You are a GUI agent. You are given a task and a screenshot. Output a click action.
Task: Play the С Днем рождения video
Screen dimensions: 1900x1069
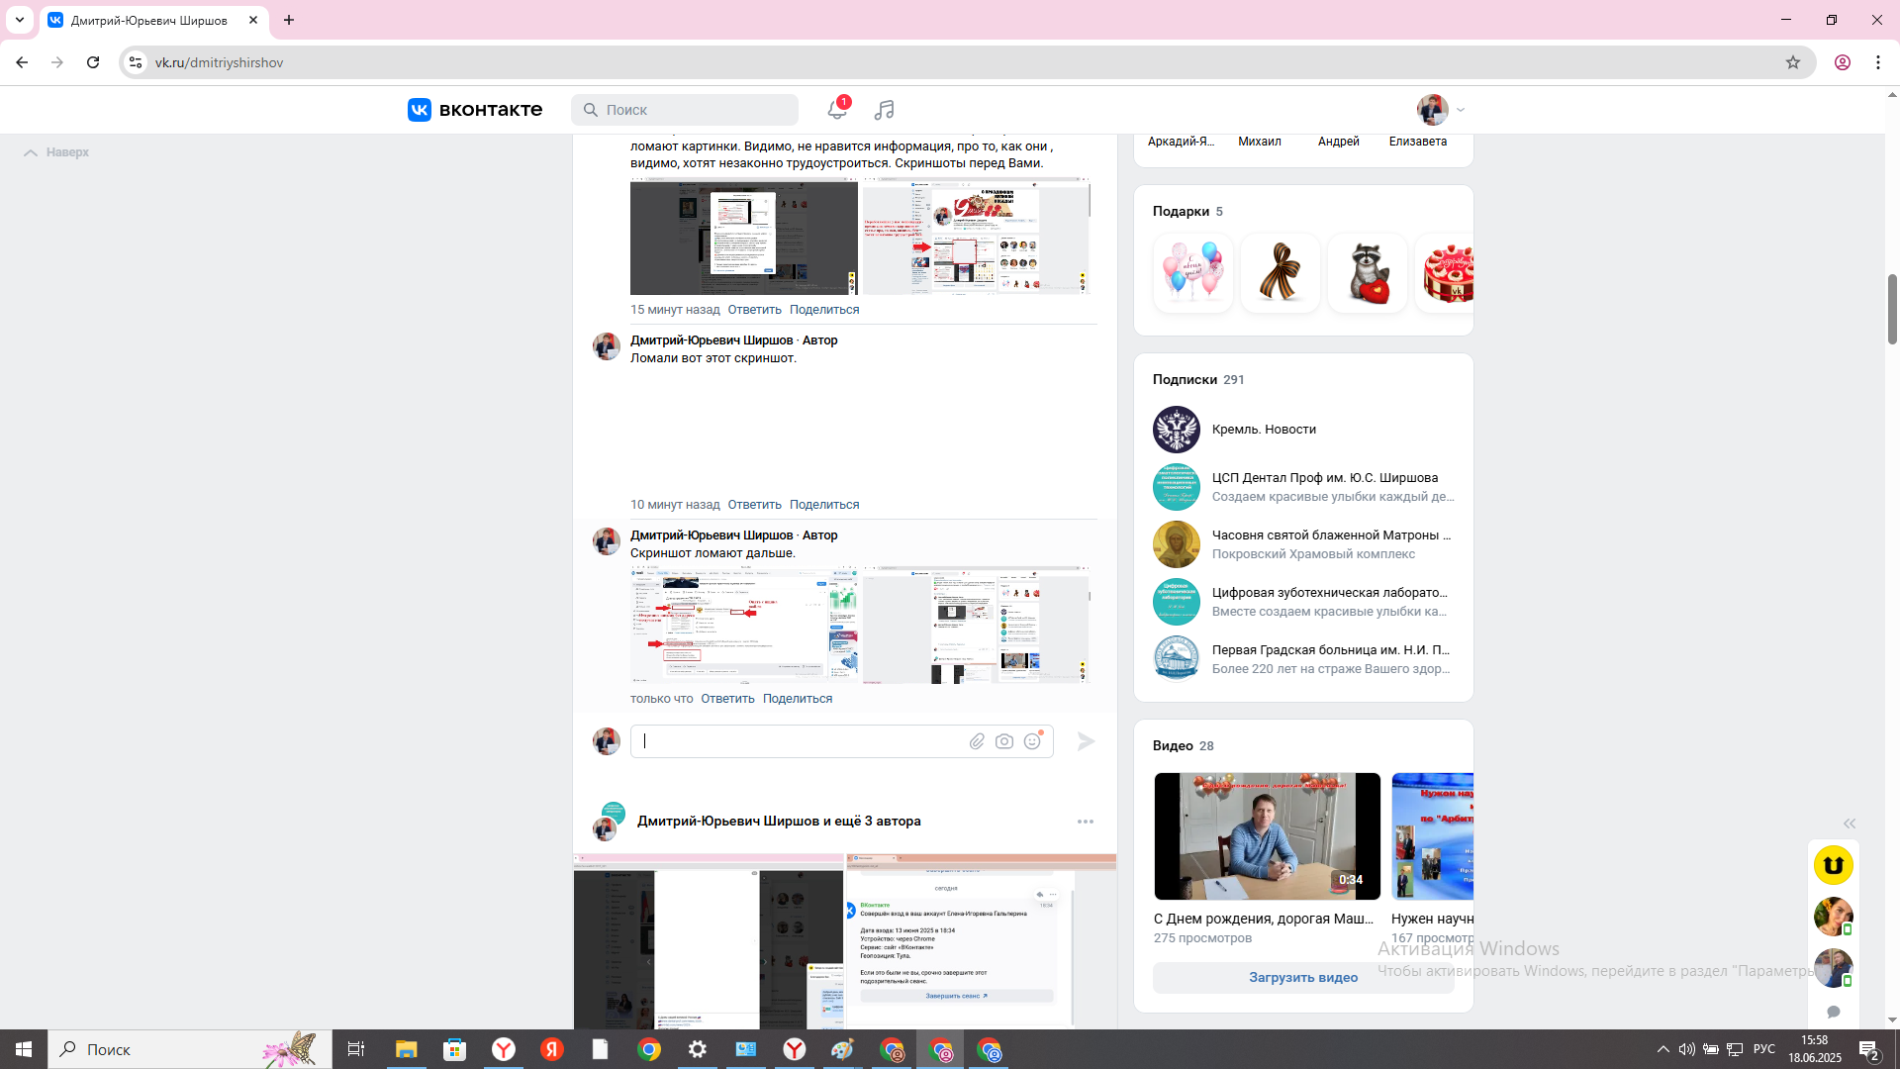[1267, 836]
